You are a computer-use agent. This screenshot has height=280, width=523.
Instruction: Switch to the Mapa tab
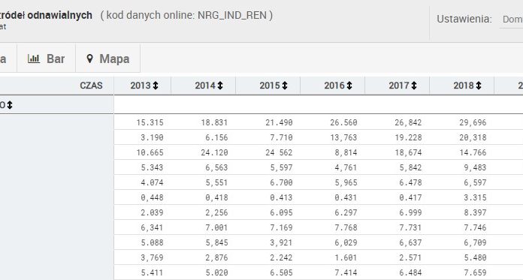pos(107,58)
